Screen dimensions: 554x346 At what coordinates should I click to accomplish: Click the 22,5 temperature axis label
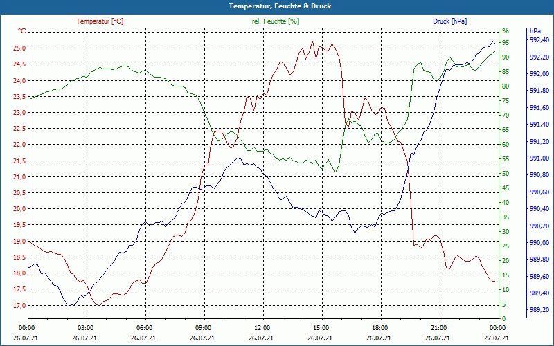click(19, 129)
